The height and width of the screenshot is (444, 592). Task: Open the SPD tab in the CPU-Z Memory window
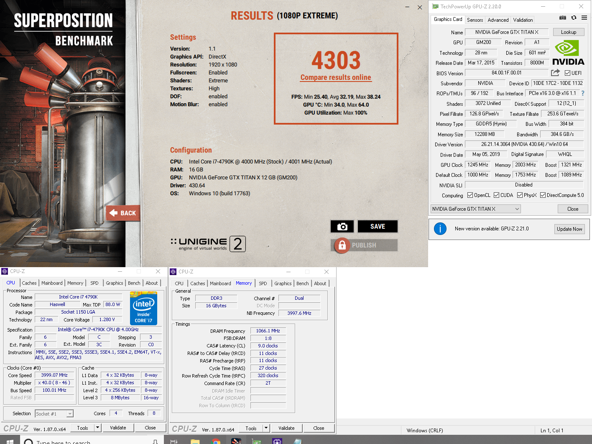263,283
